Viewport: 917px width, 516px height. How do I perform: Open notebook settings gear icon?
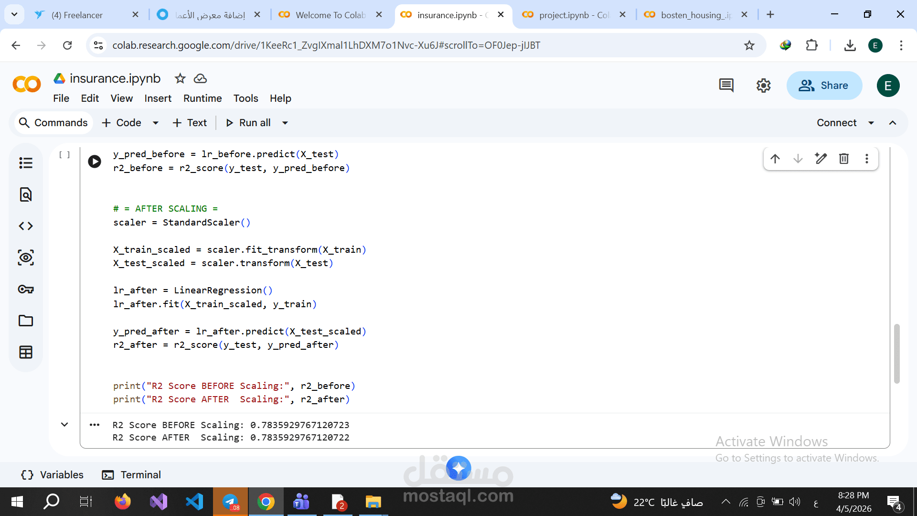click(x=763, y=86)
